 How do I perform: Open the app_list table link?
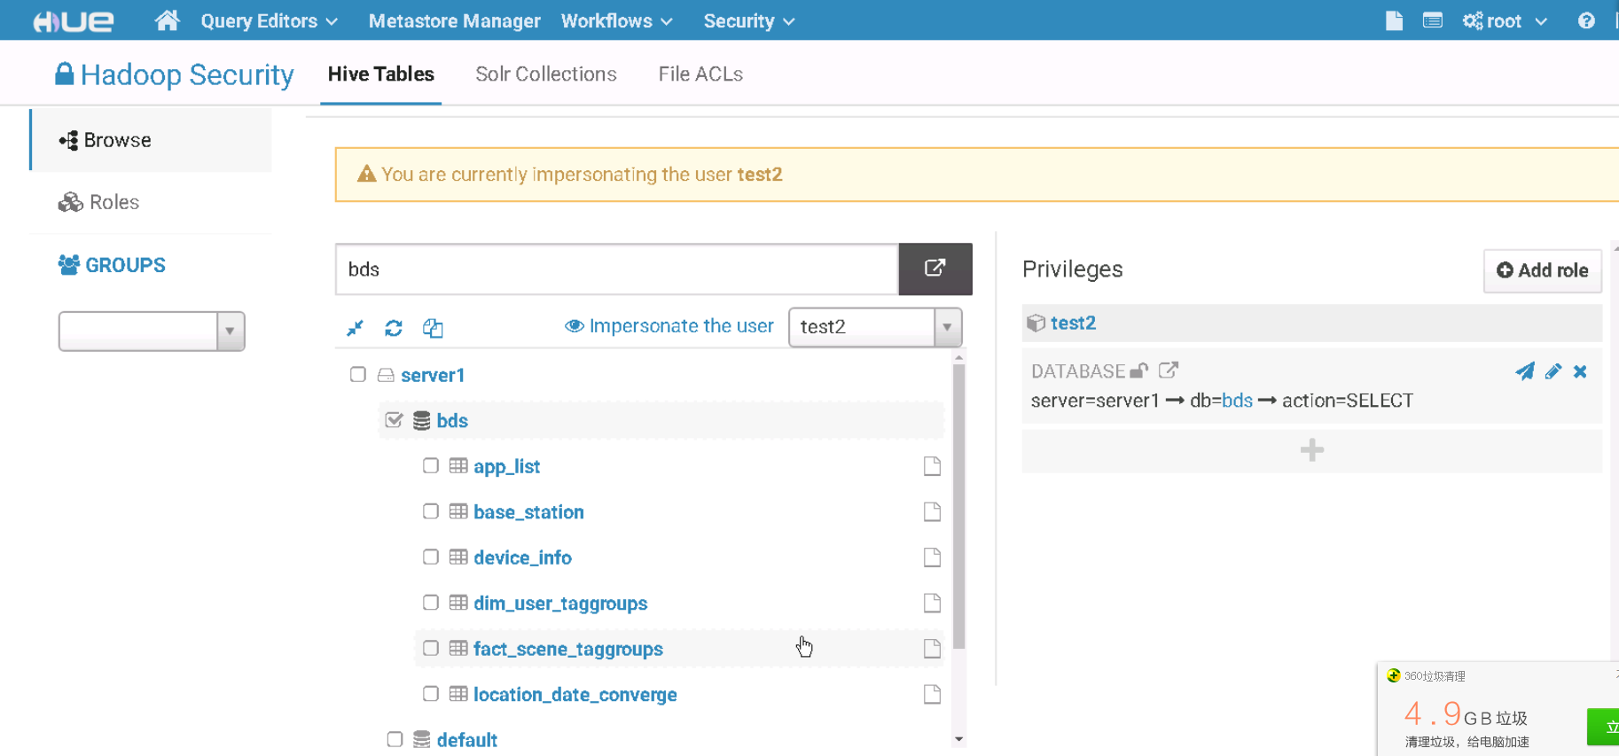[506, 466]
